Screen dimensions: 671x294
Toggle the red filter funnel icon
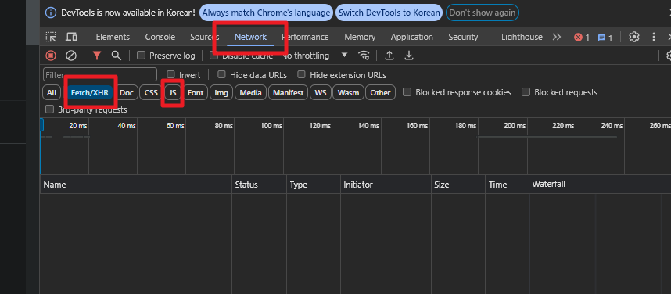97,56
